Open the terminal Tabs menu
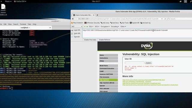 point(29,24)
